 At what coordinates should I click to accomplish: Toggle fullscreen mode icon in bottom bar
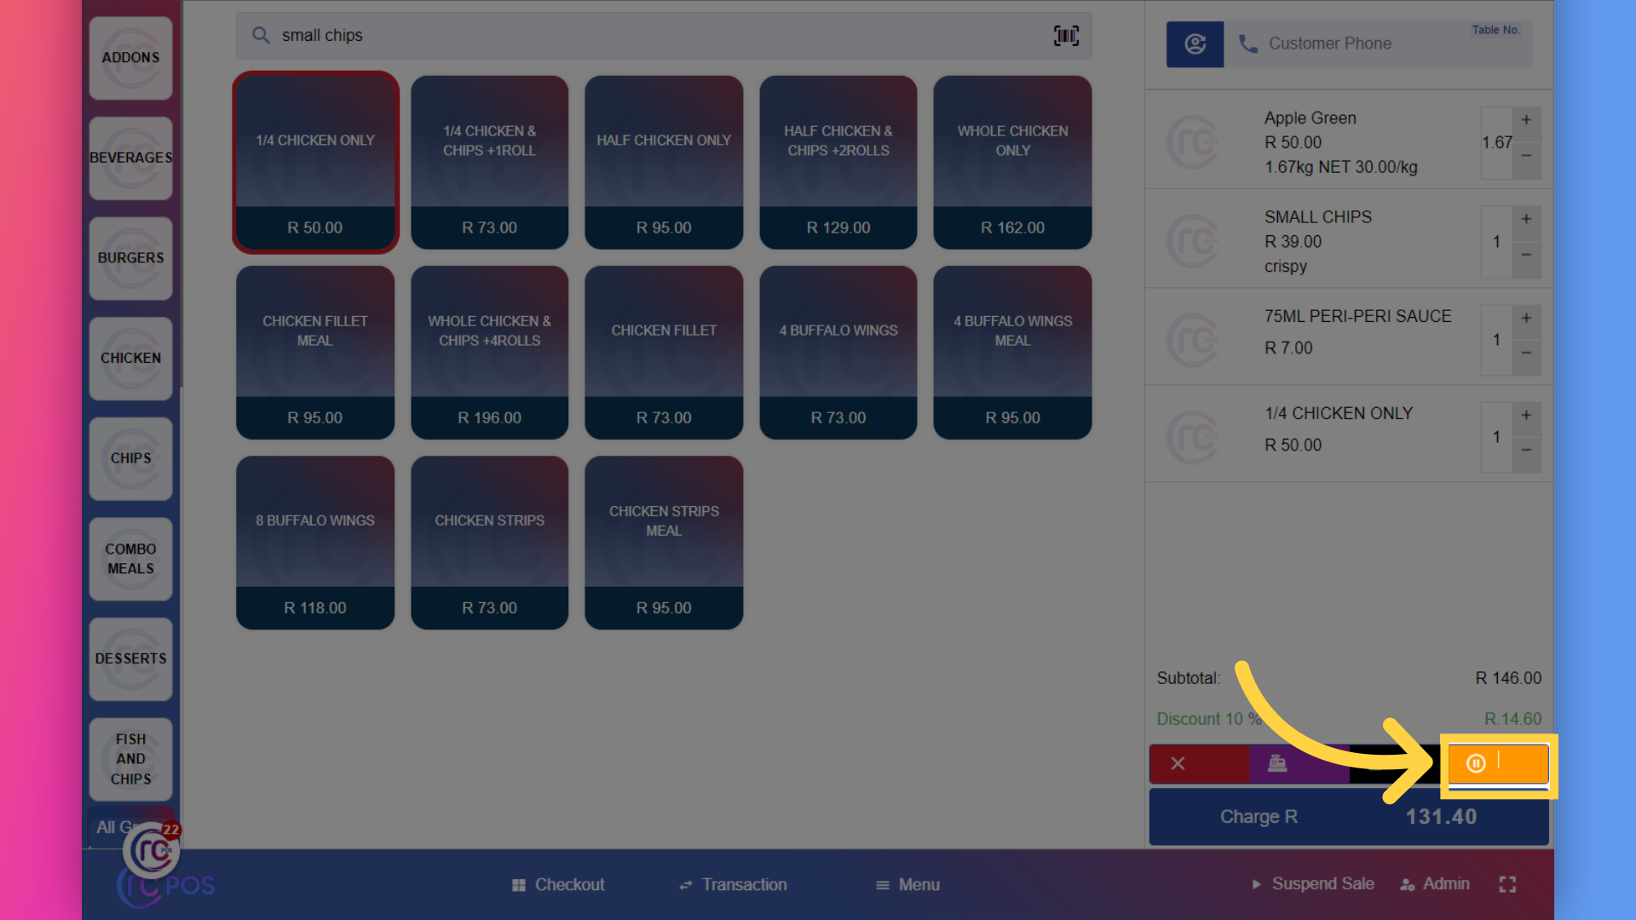click(1507, 885)
